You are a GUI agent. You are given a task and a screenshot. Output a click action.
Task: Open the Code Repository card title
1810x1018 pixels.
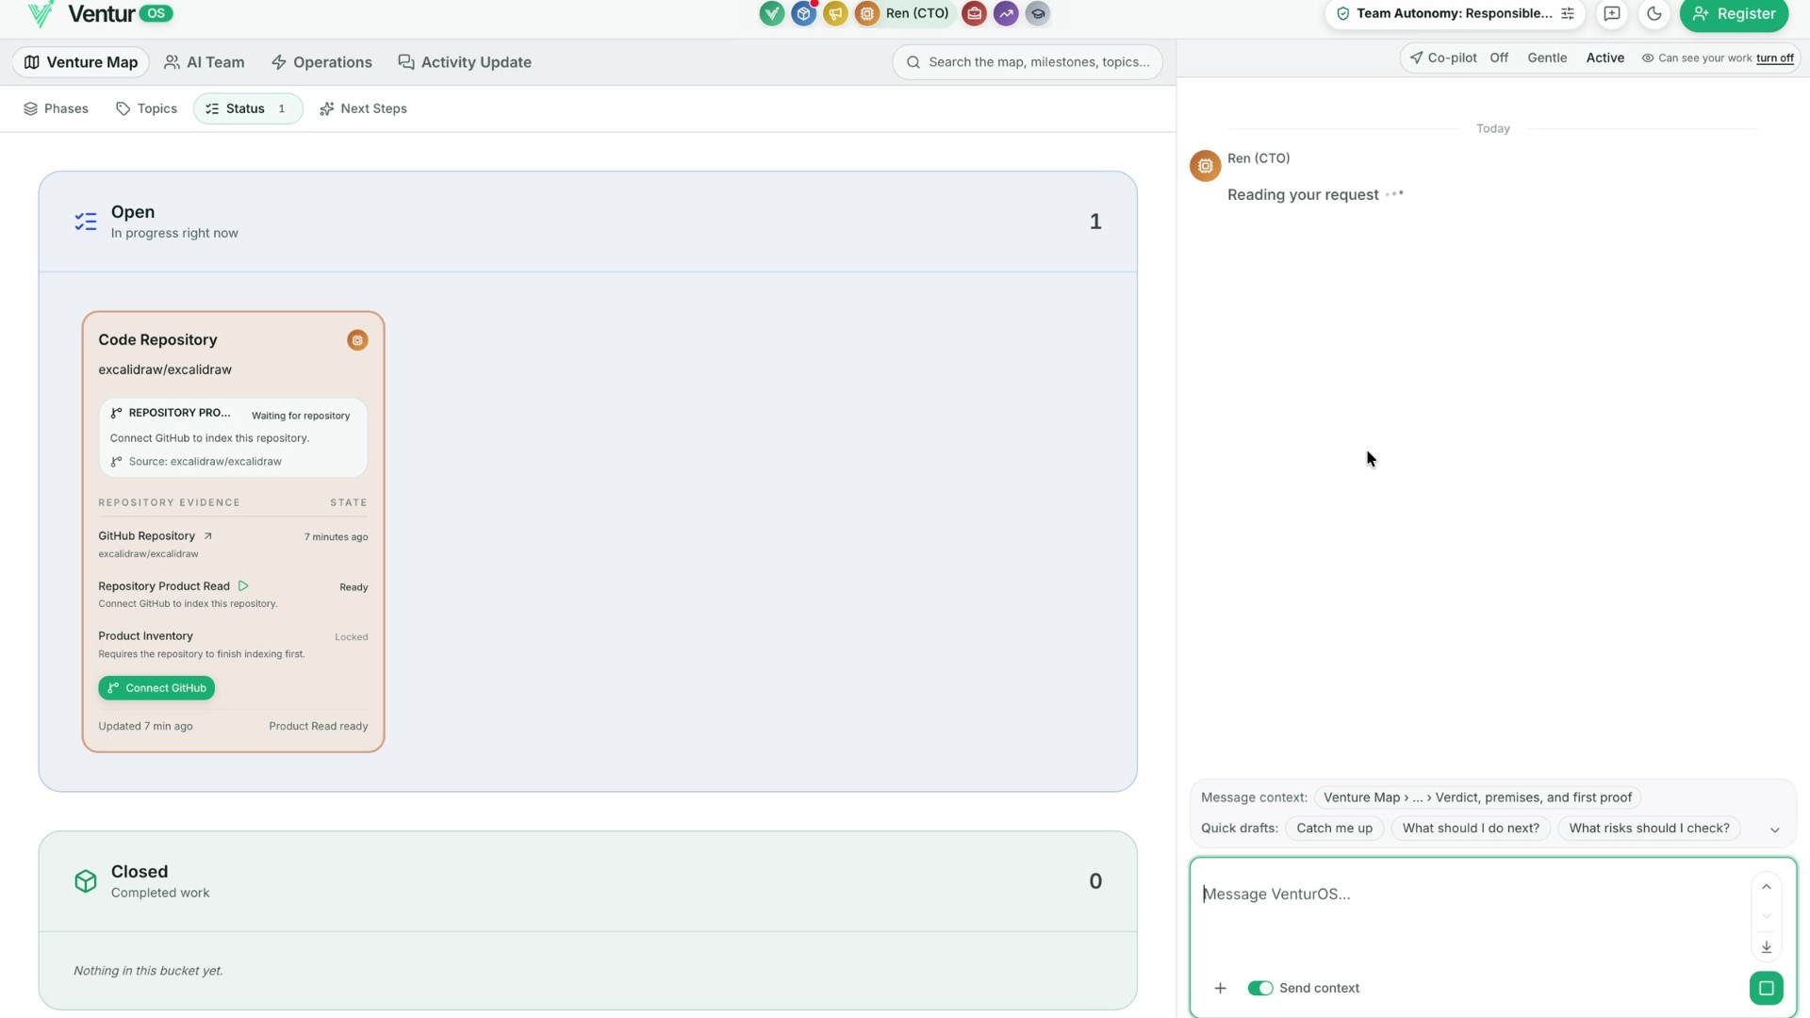point(157,340)
